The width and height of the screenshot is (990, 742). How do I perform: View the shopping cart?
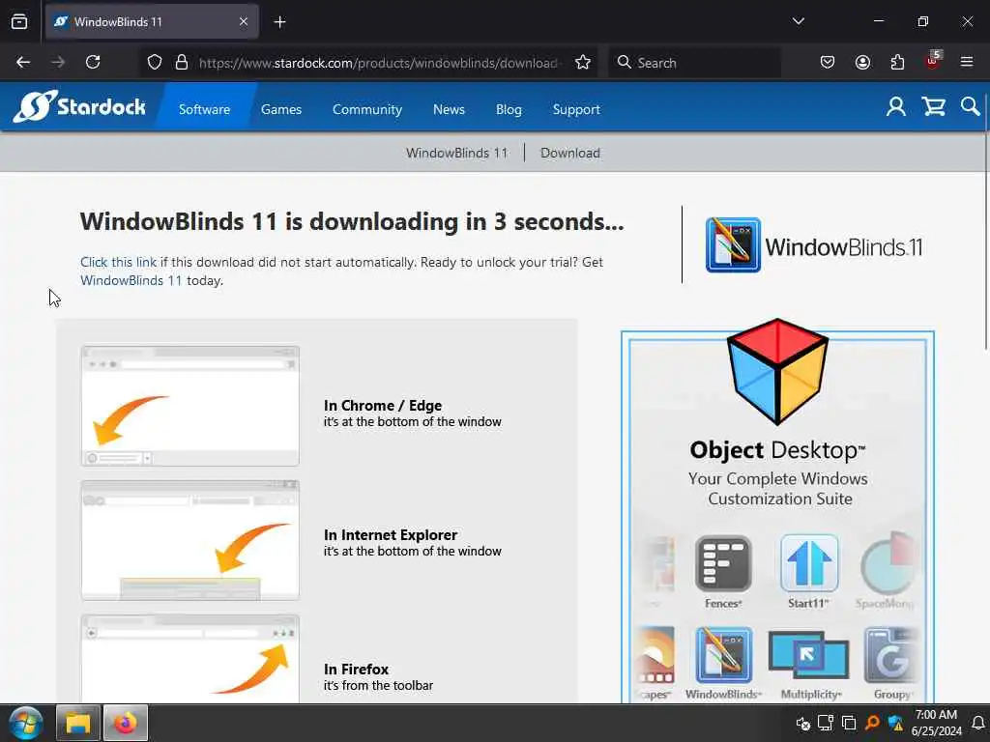[933, 106]
